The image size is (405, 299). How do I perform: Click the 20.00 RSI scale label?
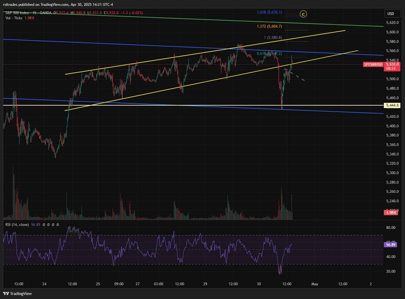coord(391,271)
